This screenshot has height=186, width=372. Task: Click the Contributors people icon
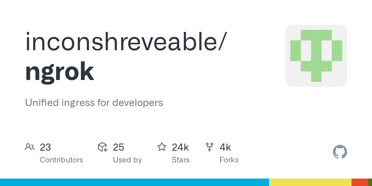pyautogui.click(x=30, y=147)
